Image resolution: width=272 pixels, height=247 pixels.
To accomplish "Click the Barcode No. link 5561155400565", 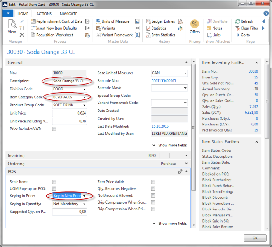I will [163, 81].
